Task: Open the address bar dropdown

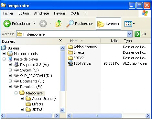Action: [x=129, y=34]
